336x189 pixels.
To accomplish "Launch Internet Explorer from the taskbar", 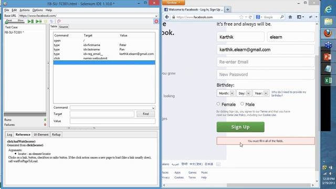I will [x=328, y=9].
